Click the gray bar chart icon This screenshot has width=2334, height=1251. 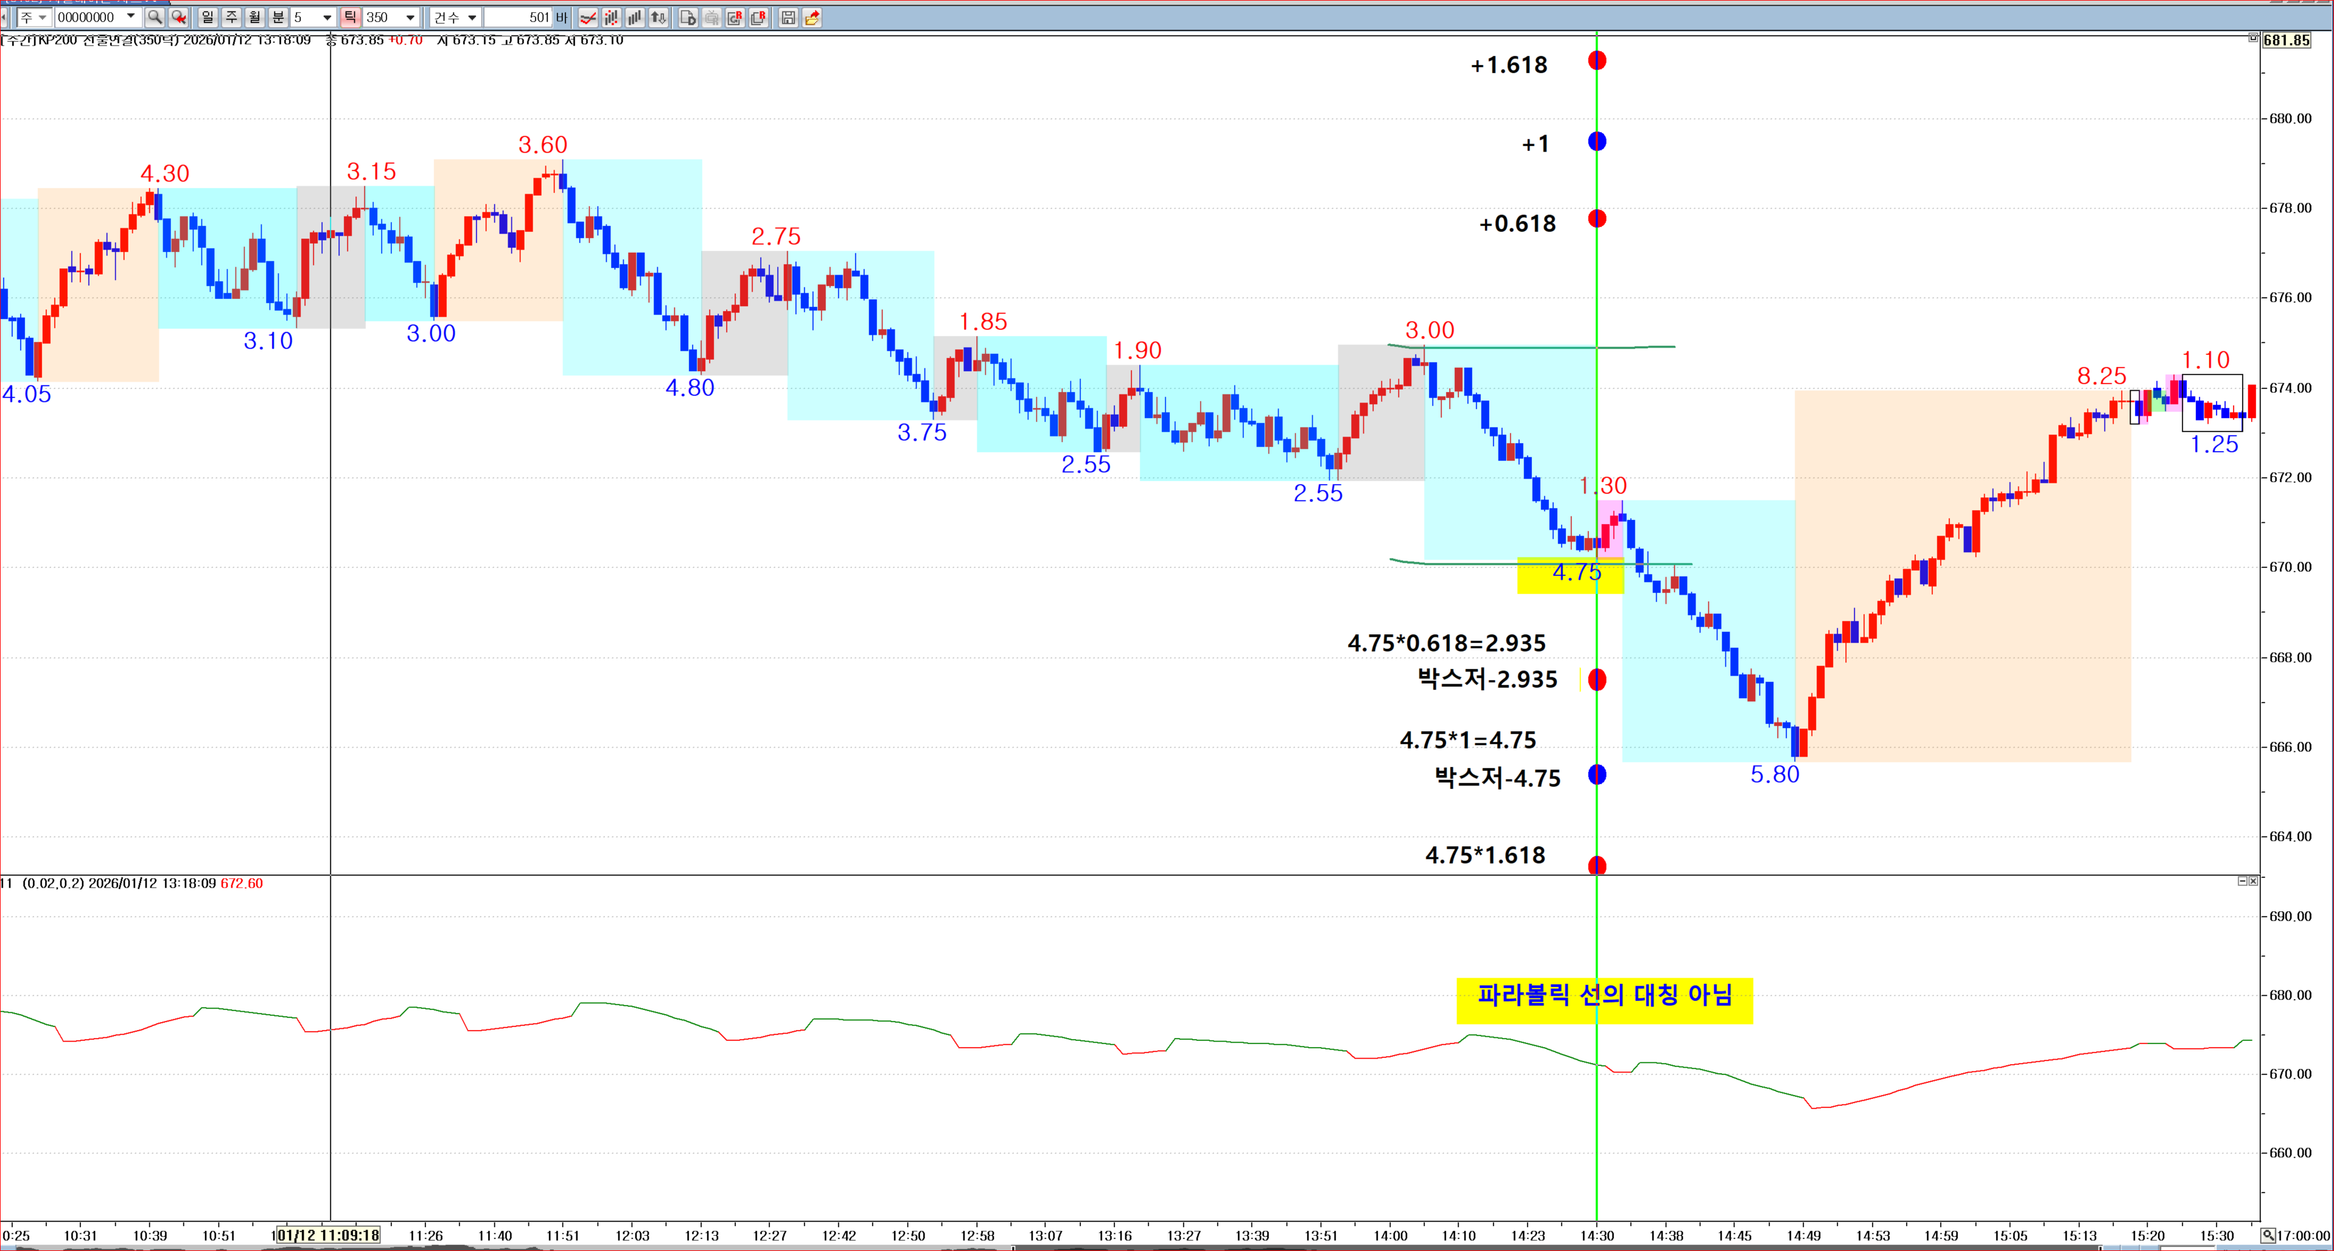(x=635, y=17)
